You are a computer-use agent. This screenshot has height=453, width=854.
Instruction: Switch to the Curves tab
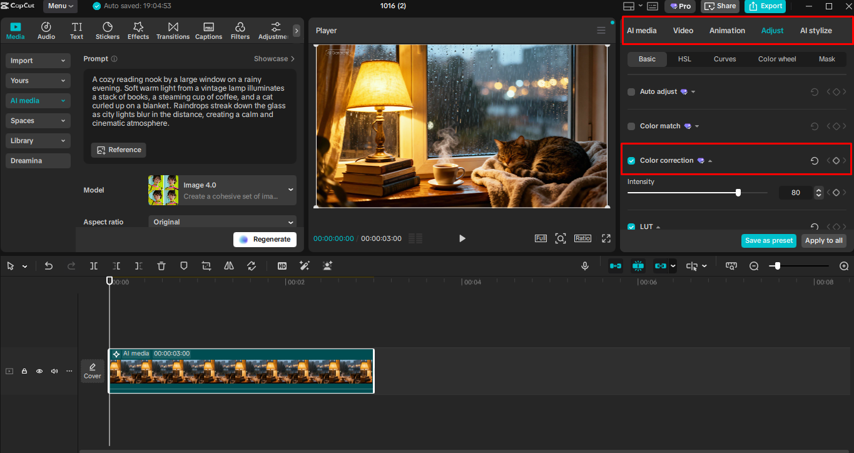click(x=724, y=59)
